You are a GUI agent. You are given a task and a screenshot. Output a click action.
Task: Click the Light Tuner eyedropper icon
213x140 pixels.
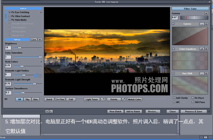coord(103,99)
